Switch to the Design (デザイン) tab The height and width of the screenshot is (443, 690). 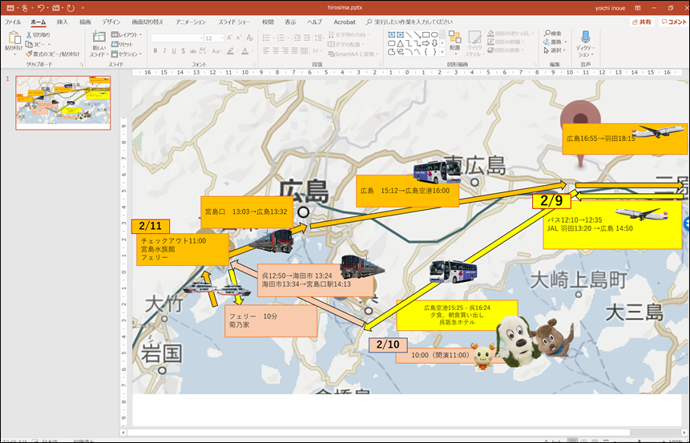tap(111, 22)
